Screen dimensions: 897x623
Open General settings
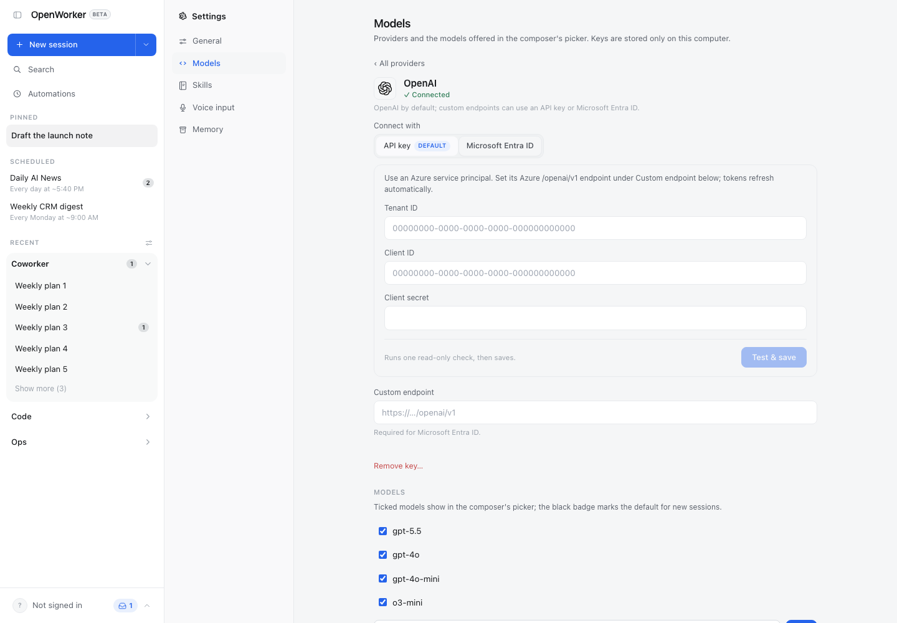coord(229,41)
